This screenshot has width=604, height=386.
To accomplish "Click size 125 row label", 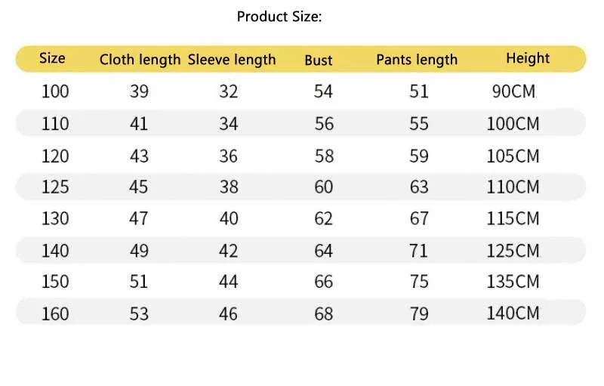I will (55, 187).
